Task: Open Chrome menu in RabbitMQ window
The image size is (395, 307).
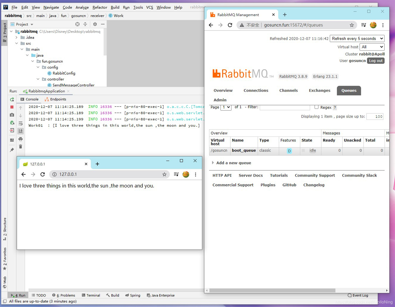Action: point(383,25)
